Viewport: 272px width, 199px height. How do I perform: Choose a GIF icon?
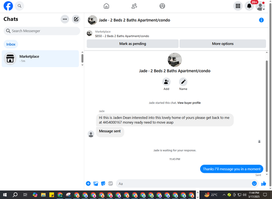click(110, 184)
